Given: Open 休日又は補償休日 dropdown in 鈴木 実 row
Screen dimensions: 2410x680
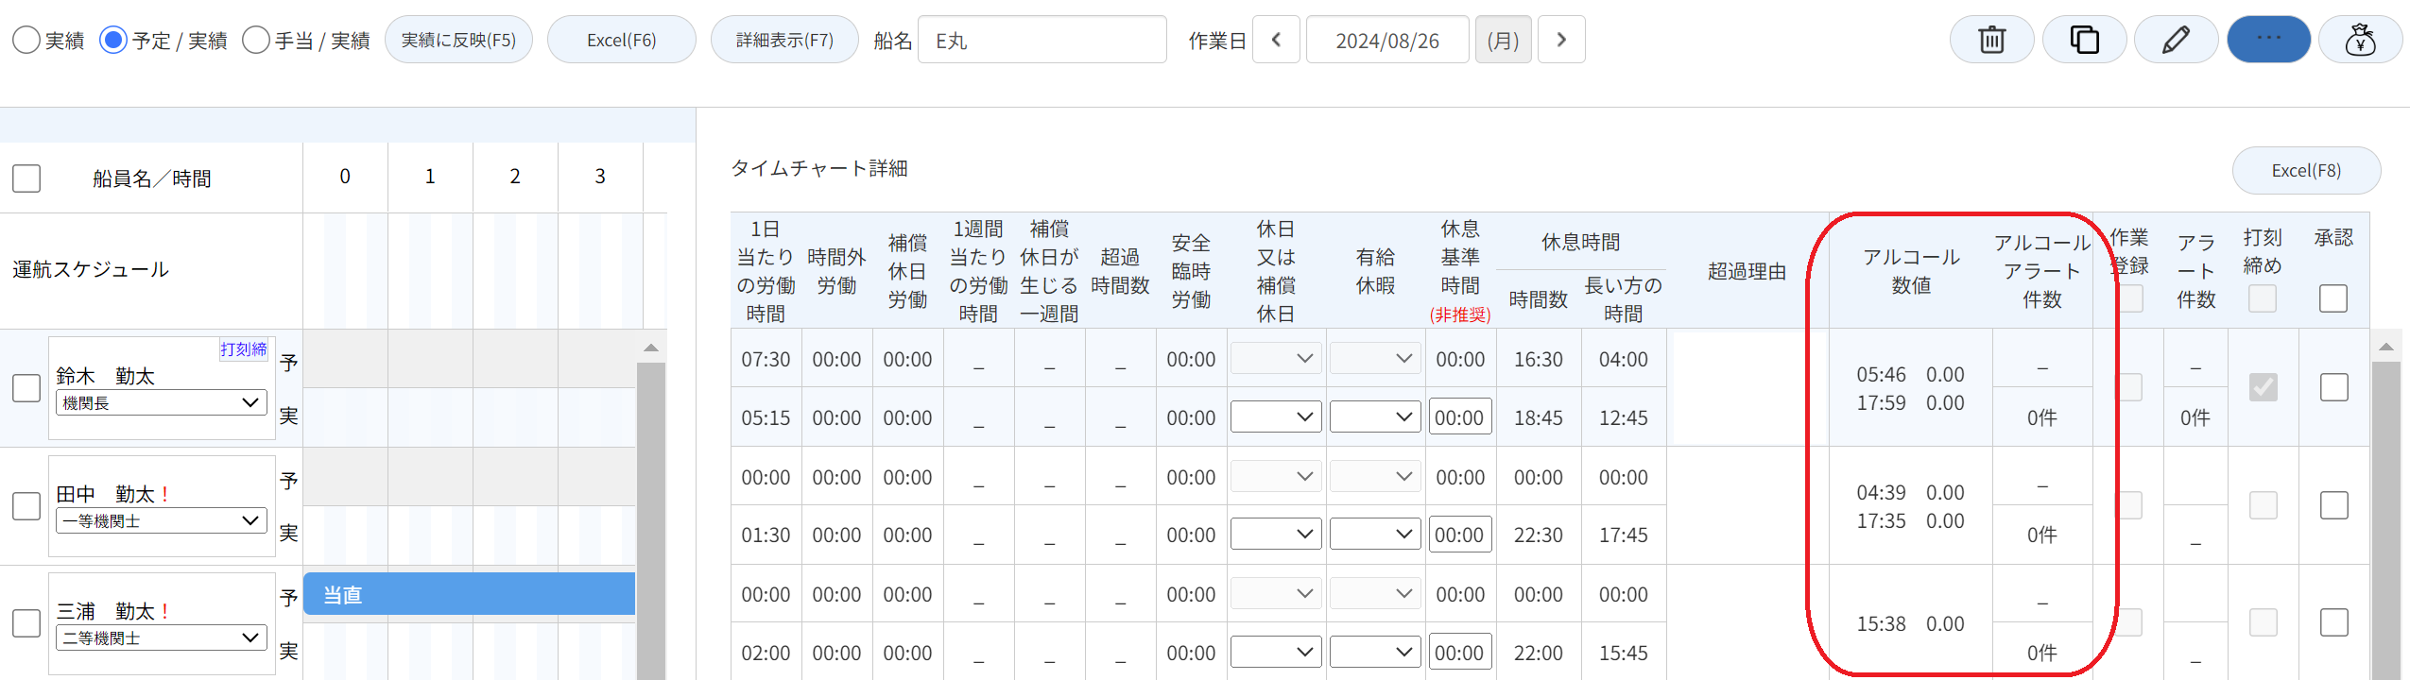Looking at the screenshot, I should [x=1276, y=416].
